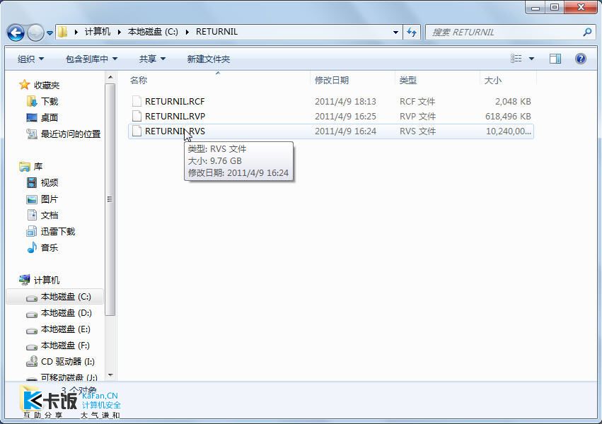Click the RETURNIL breadcrumb segment
The image size is (602, 424).
(x=216, y=32)
